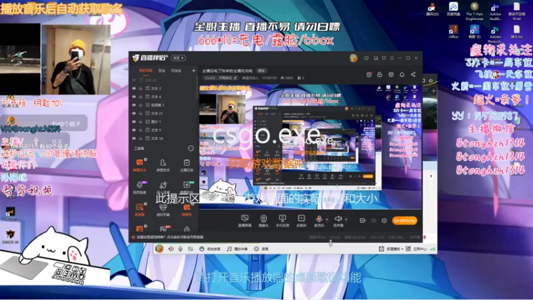The height and width of the screenshot is (300, 533).
Task: Unlock the 文本 21 layer lock icon
Action: pos(141,113)
